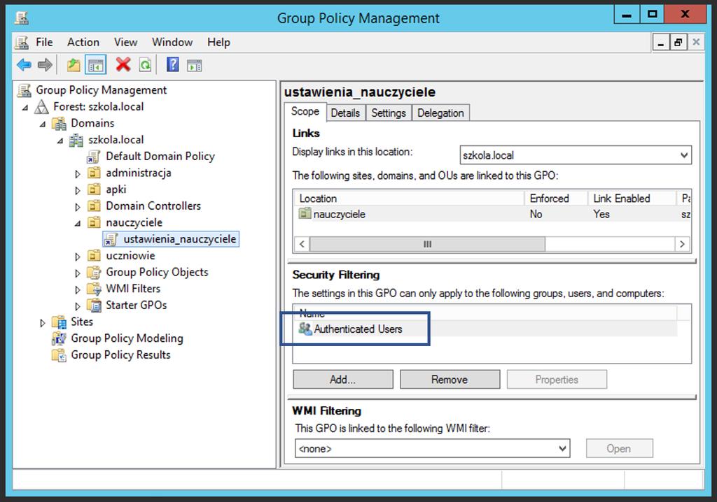Expand the uczniowie OU
This screenshot has width=717, height=502.
click(77, 257)
